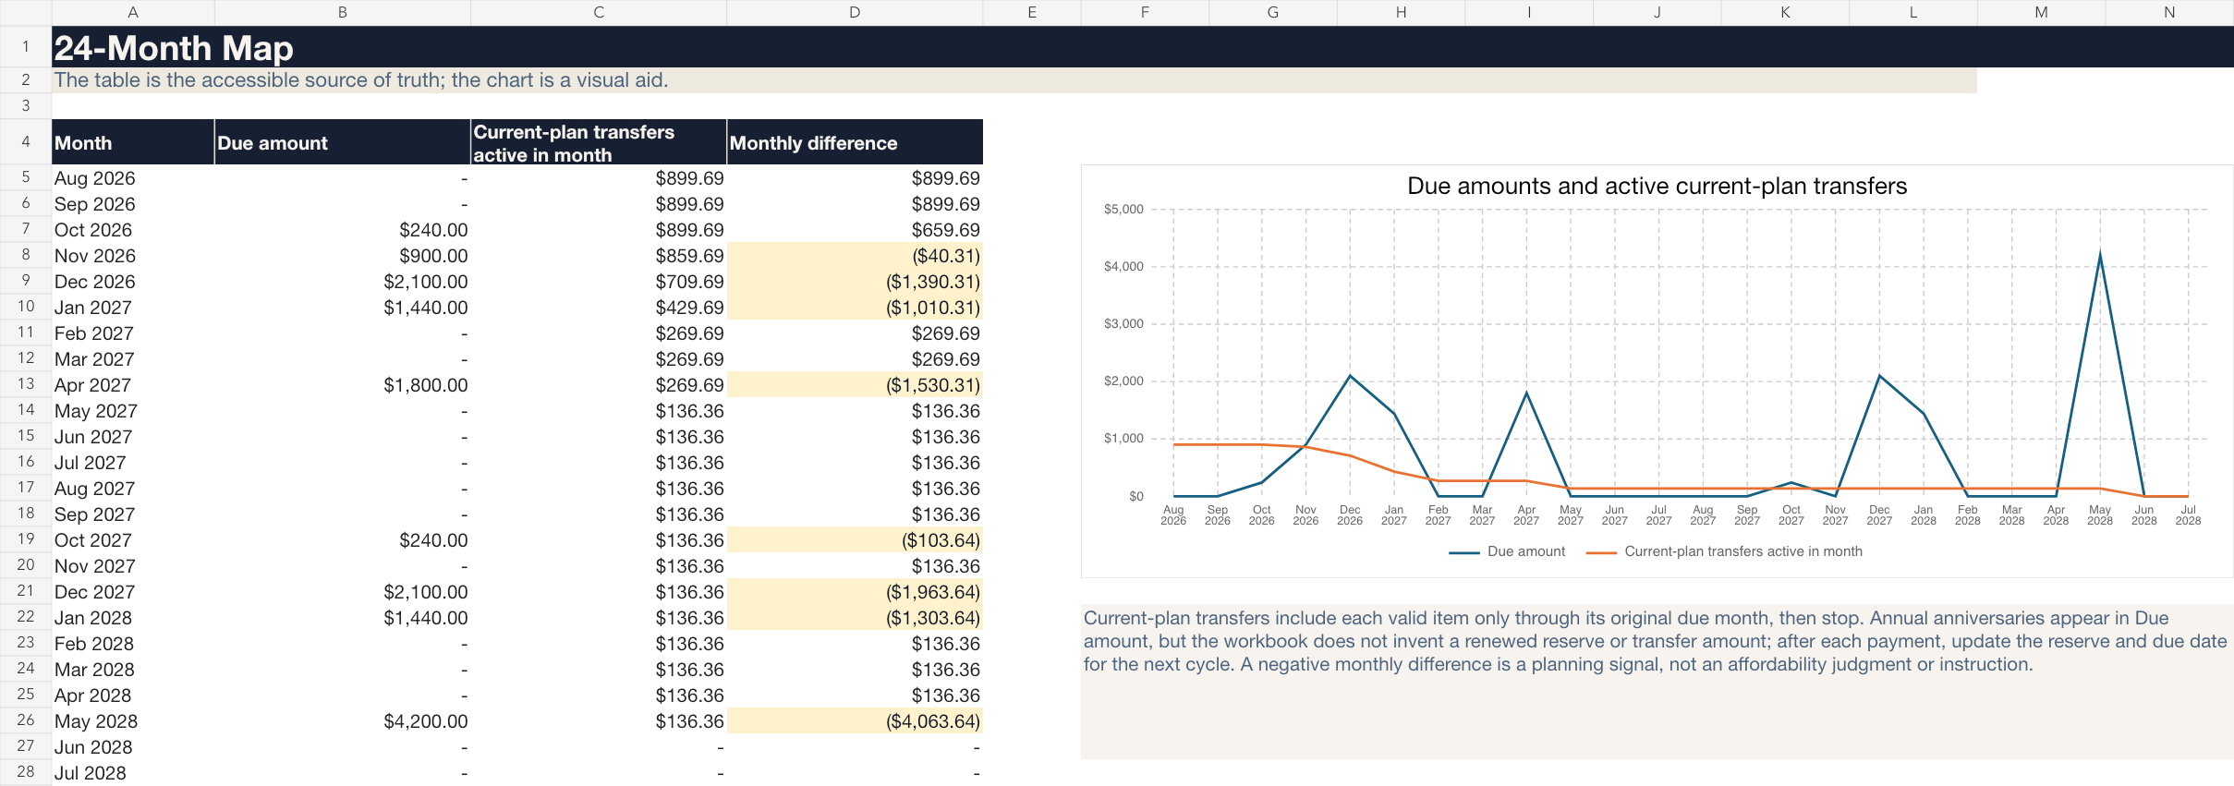Select the Aug 2026 month cell
Viewport: 2234px width, 786px height.
[133, 178]
